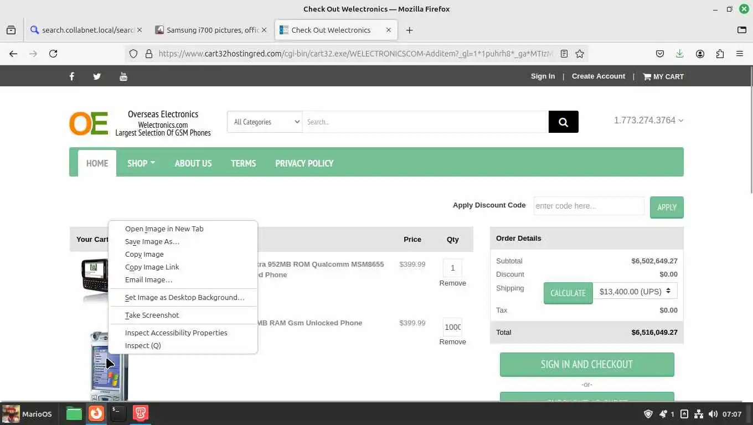The width and height of the screenshot is (753, 425).
Task: Click the discount code input field
Action: point(589,206)
